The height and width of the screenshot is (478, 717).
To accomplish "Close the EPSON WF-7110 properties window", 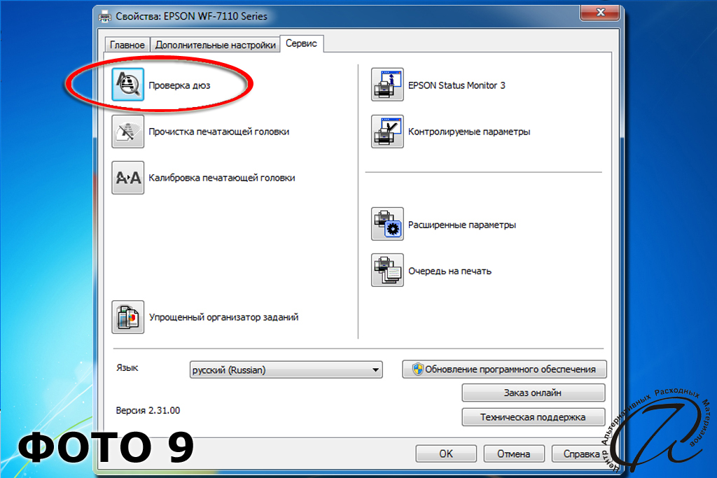I will click(x=600, y=13).
